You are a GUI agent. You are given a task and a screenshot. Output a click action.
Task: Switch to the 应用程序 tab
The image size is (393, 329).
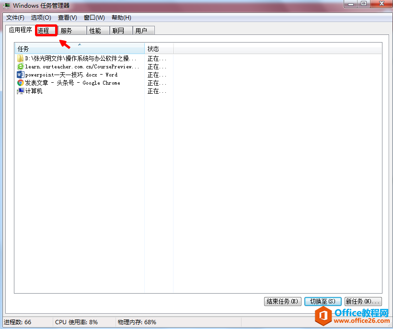coord(20,30)
